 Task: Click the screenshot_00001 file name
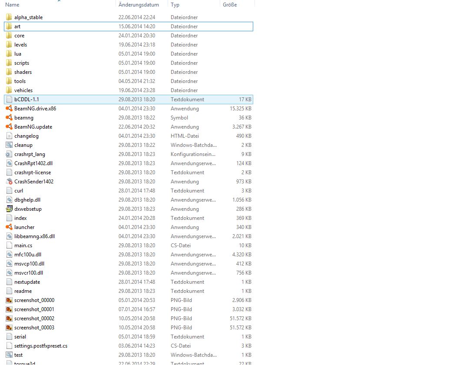[x=34, y=309]
